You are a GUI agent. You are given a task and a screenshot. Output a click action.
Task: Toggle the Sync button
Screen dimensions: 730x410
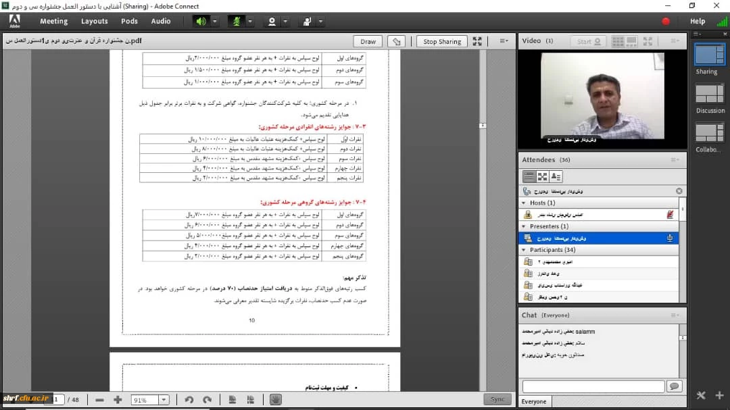pos(497,399)
